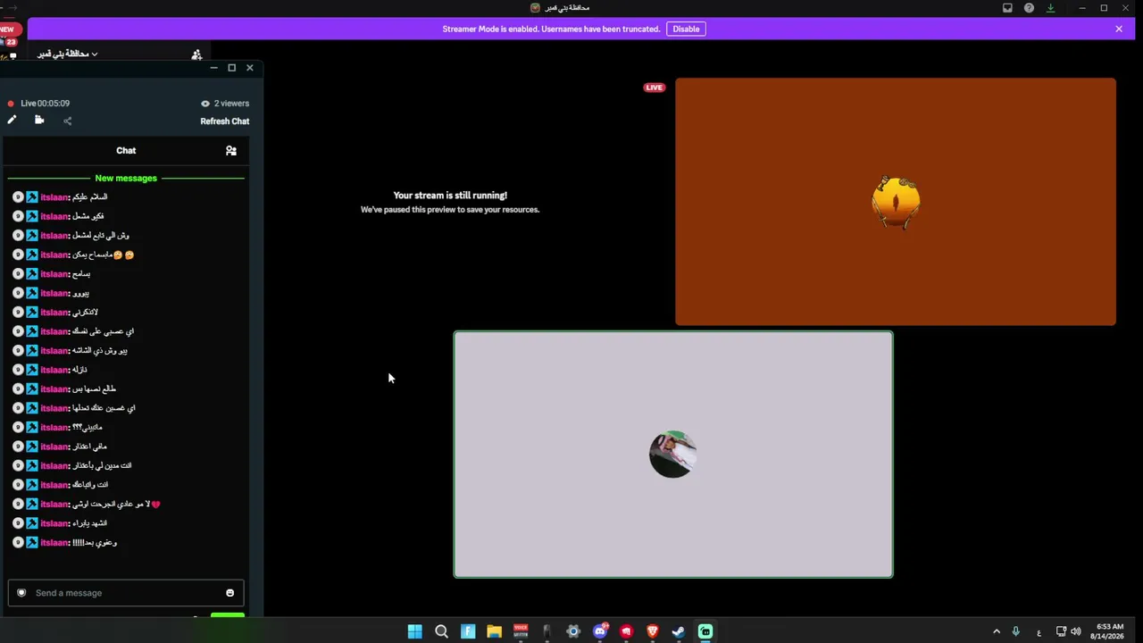Viewport: 1143px width, 643px height.
Task: Open the invite people icon beside the server name
Action: click(x=196, y=54)
